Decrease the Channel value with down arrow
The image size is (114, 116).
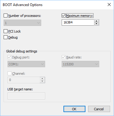pos(42,81)
